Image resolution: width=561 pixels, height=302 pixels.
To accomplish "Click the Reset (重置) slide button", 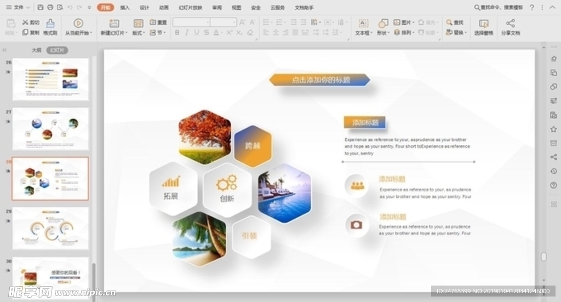I will [158, 22].
